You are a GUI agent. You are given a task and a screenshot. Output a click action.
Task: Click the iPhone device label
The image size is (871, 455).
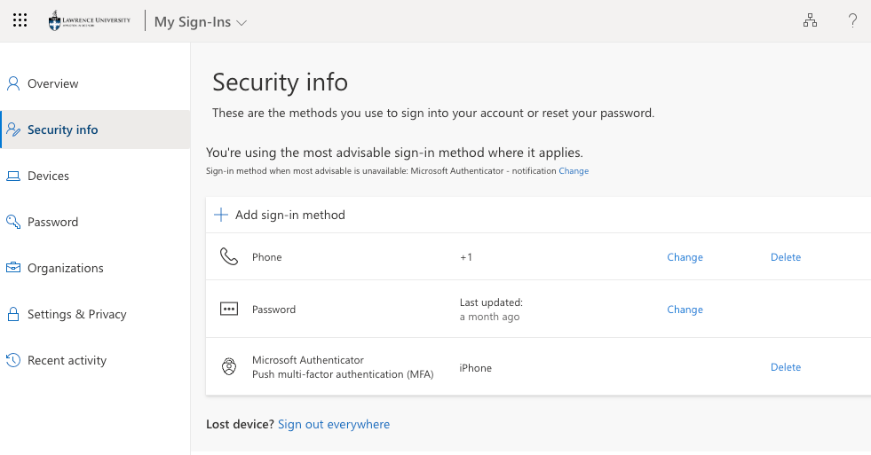(x=476, y=368)
